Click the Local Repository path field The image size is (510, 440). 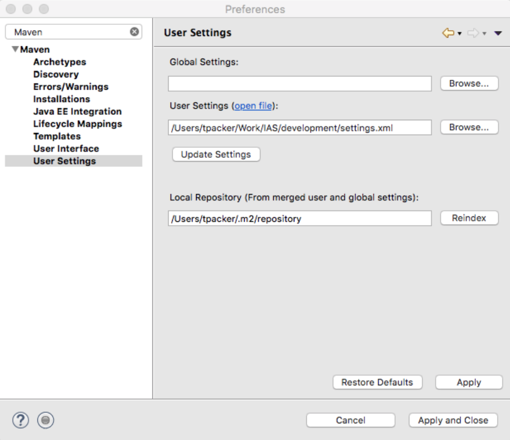pos(299,218)
